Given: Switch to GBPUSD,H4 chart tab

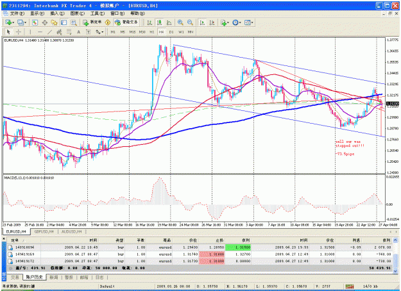Looking at the screenshot, I should 44,231.
